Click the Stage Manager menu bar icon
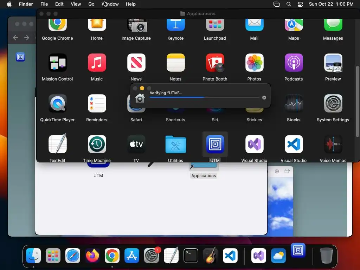 pos(276,4)
